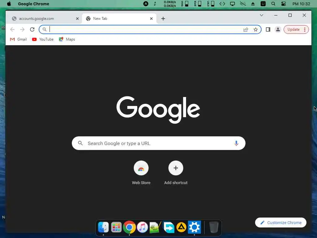Click the Search Google or type a URL box
This screenshot has height=238, width=317.
pos(158,143)
